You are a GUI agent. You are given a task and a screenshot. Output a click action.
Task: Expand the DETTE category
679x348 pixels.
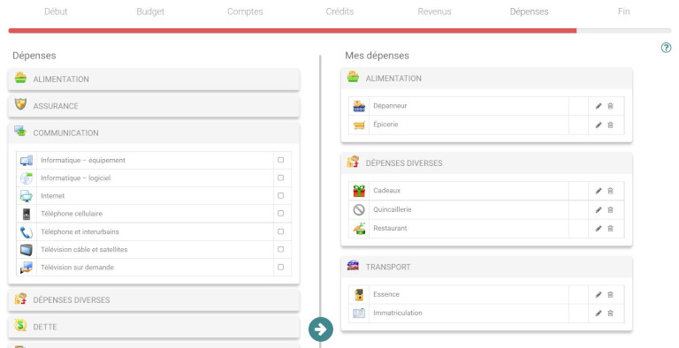click(154, 327)
